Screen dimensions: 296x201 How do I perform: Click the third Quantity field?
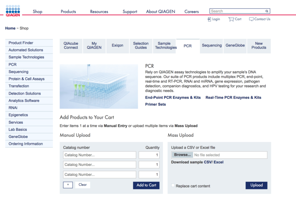149,175
